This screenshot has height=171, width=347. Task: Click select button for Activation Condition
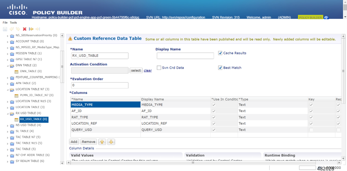coord(136,70)
